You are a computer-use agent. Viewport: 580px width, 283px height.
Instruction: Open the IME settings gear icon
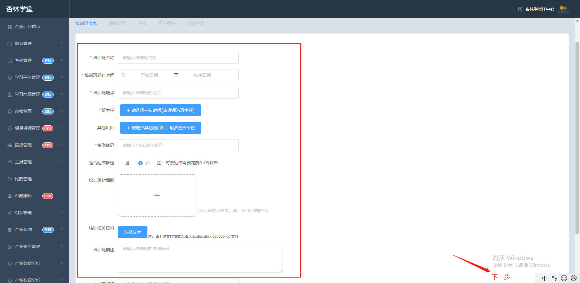click(x=574, y=278)
